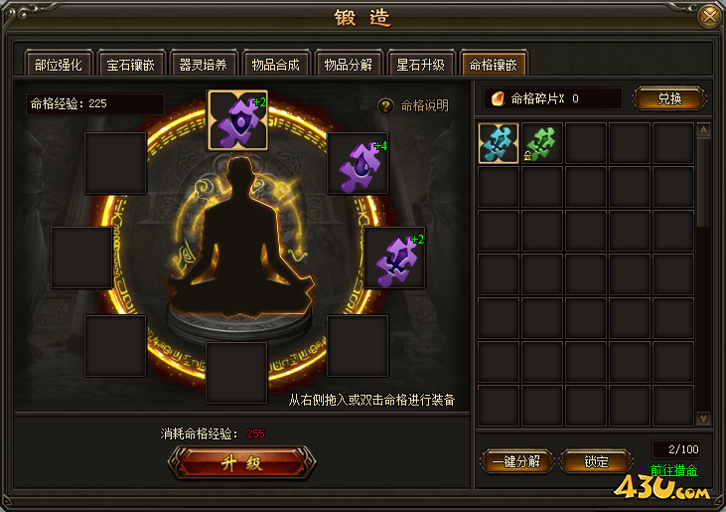The width and height of the screenshot is (726, 512).
Task: Go to the 物品分解 tab
Action: tap(349, 64)
